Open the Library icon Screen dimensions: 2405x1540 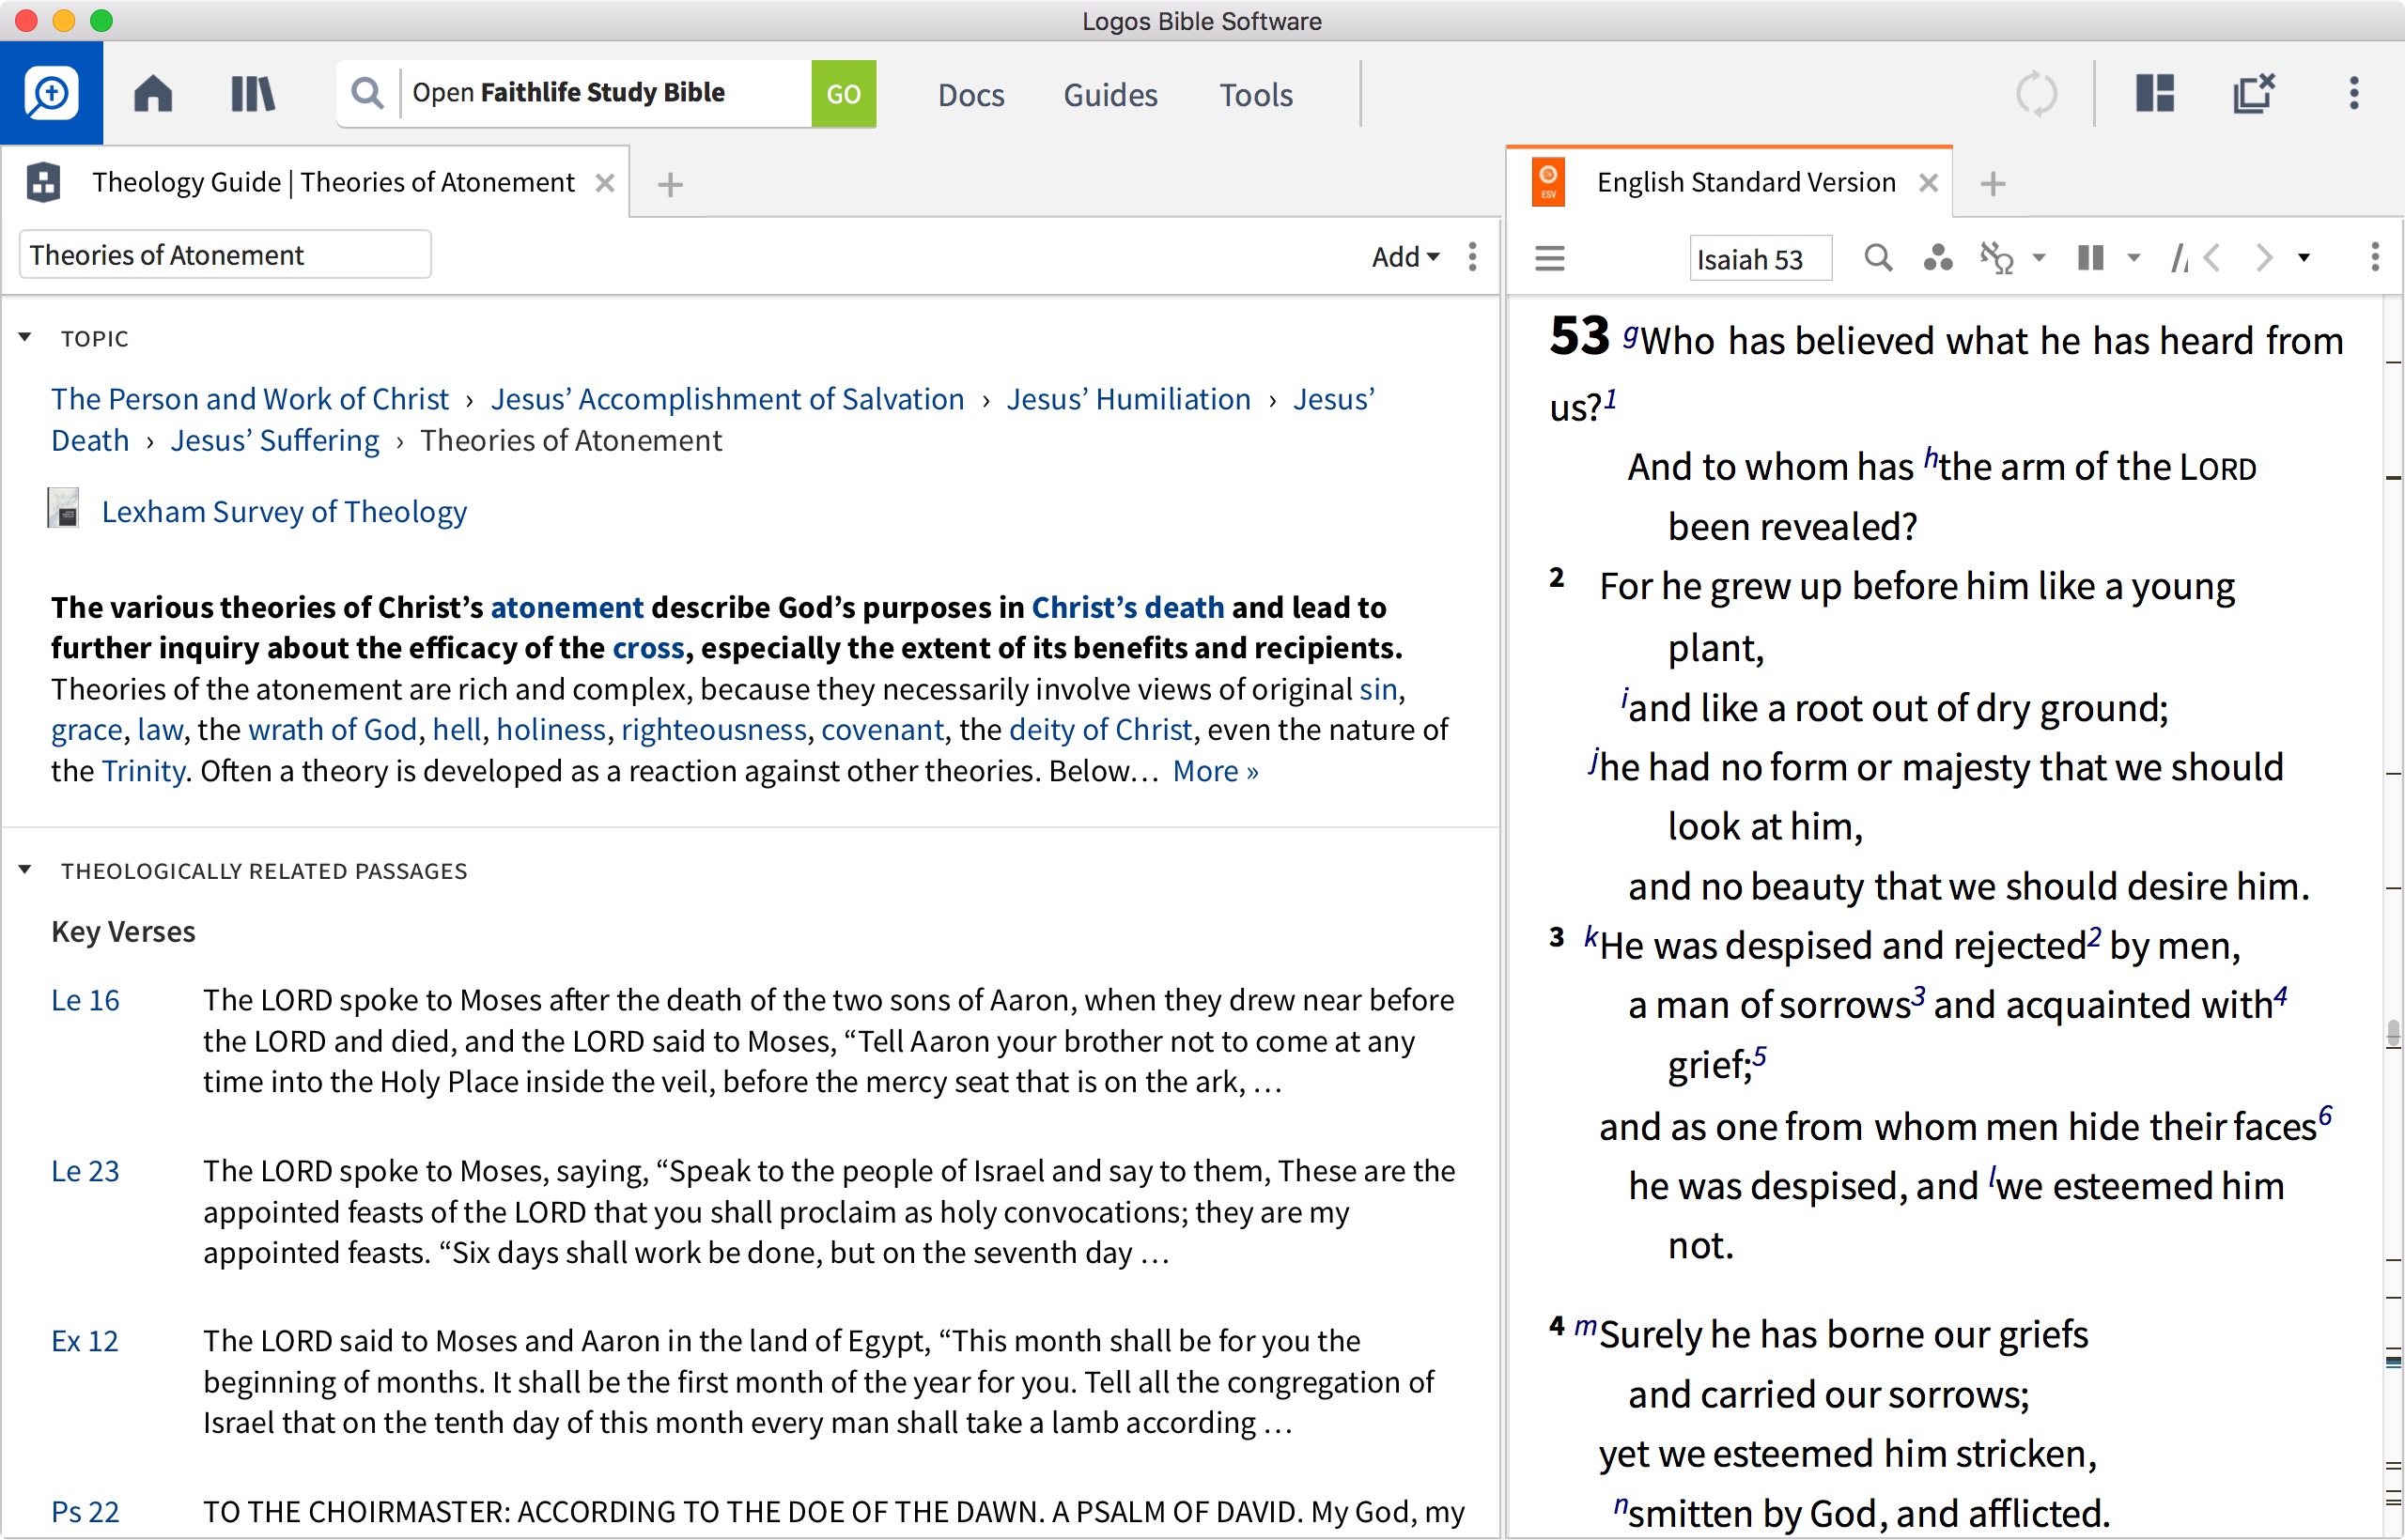pyautogui.click(x=252, y=94)
